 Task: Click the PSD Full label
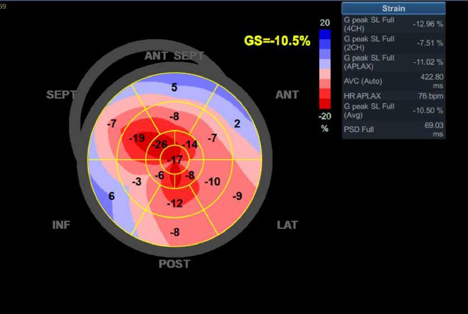pos(358,129)
